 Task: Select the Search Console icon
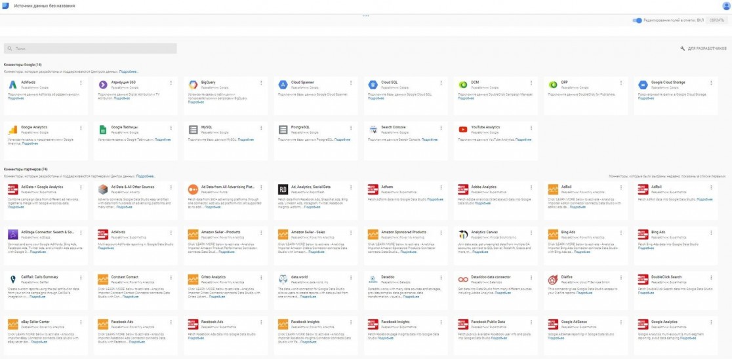click(x=373, y=130)
